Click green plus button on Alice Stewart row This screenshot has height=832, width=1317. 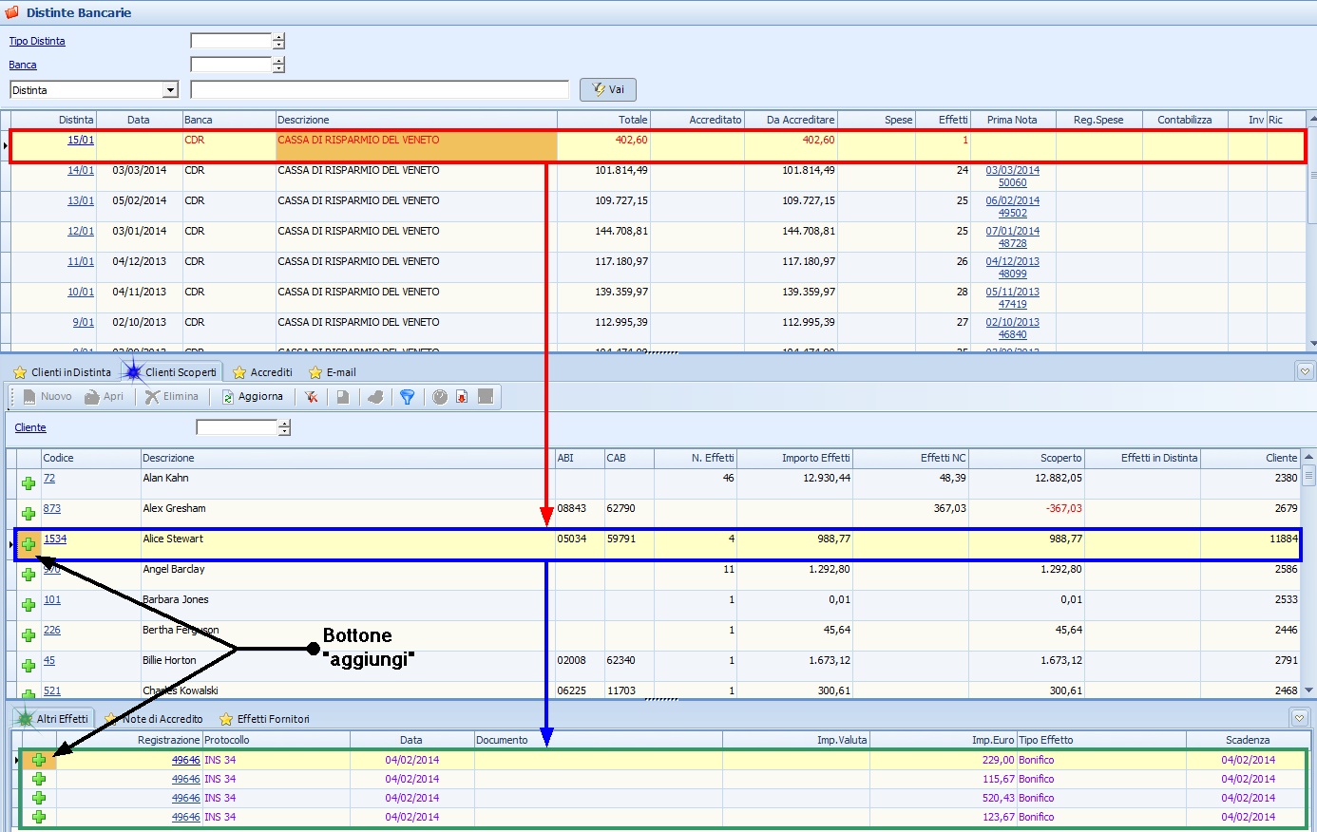coord(29,544)
